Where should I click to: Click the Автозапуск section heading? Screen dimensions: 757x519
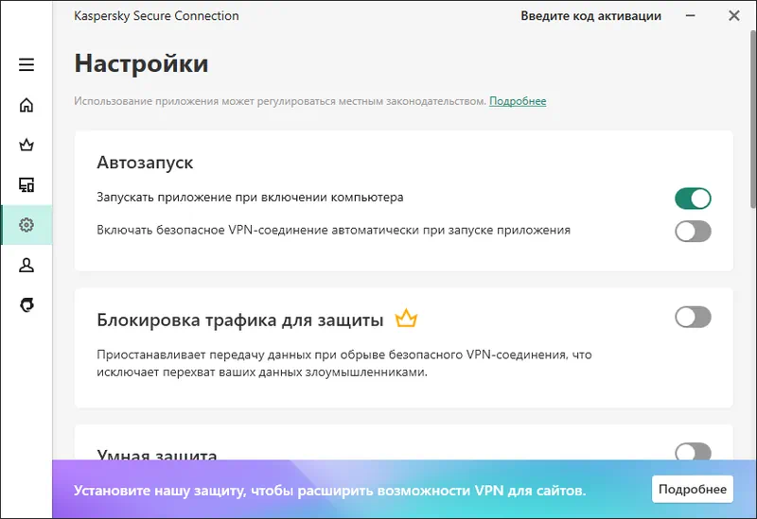click(145, 163)
